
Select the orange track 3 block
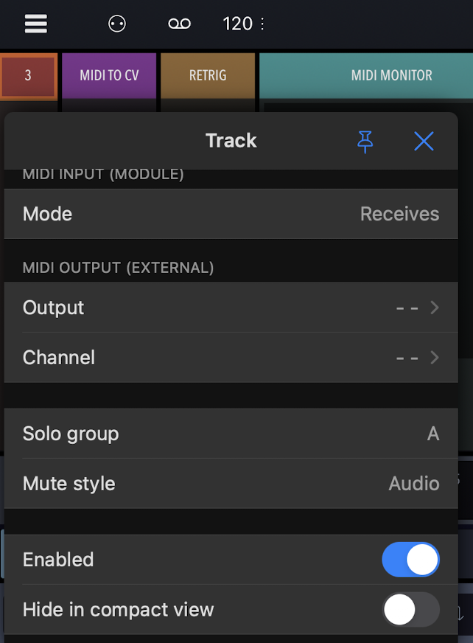pos(28,75)
